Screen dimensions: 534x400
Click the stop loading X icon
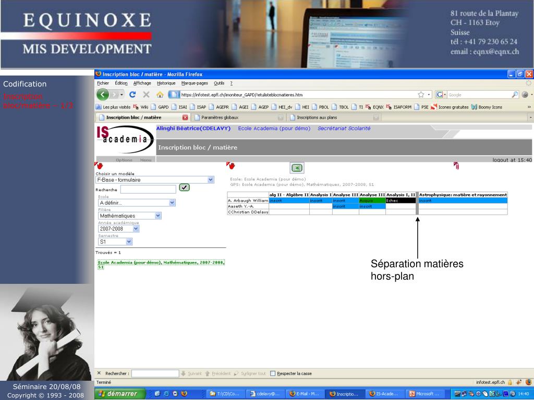146,95
